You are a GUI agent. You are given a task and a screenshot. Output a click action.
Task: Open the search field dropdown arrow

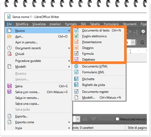coord(78,119)
